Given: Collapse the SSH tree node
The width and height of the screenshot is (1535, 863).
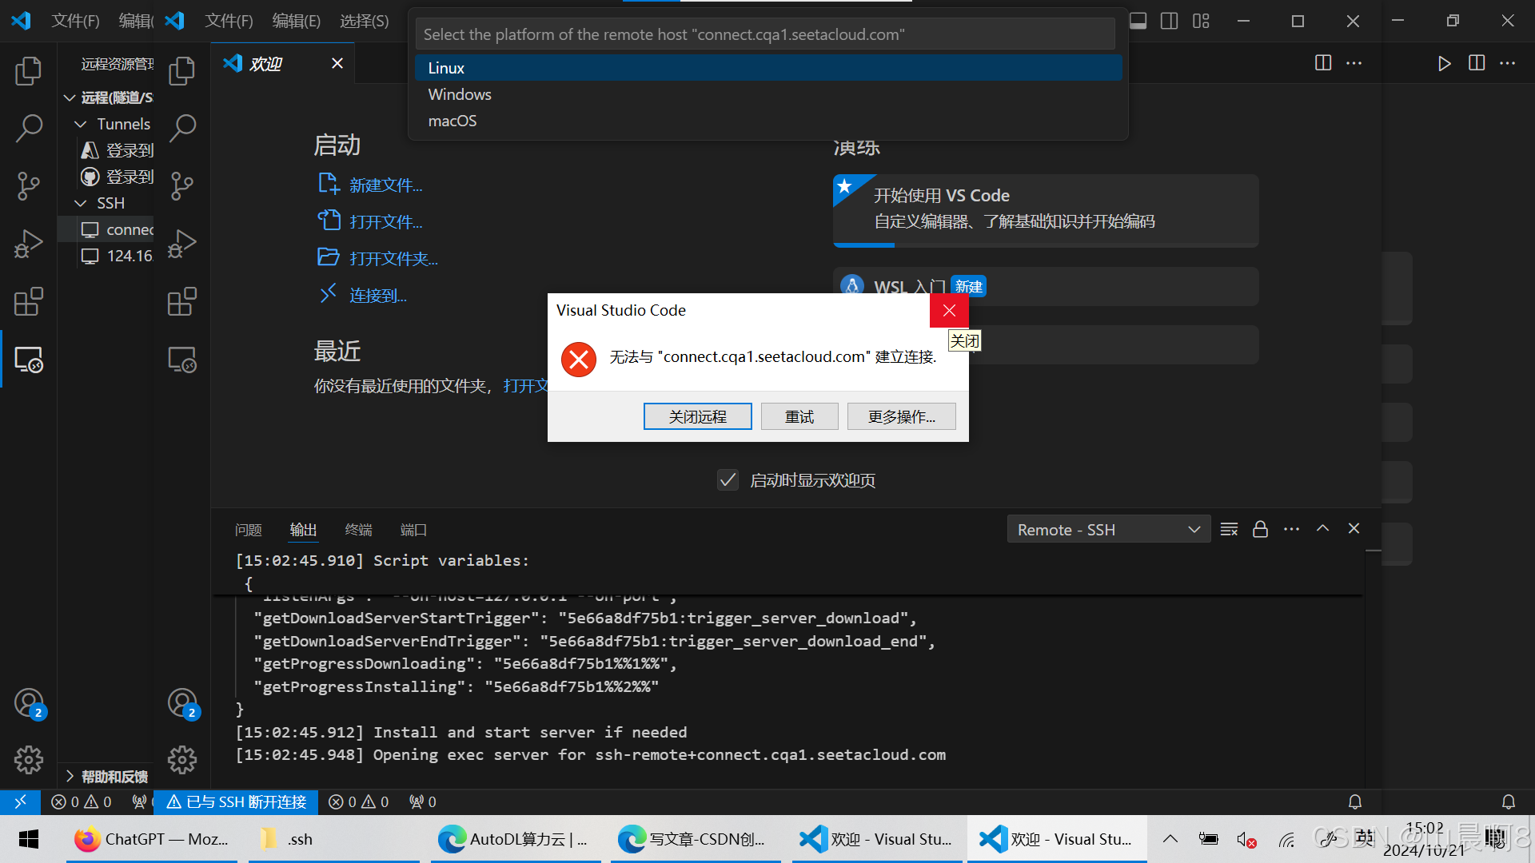Looking at the screenshot, I should click(x=80, y=203).
